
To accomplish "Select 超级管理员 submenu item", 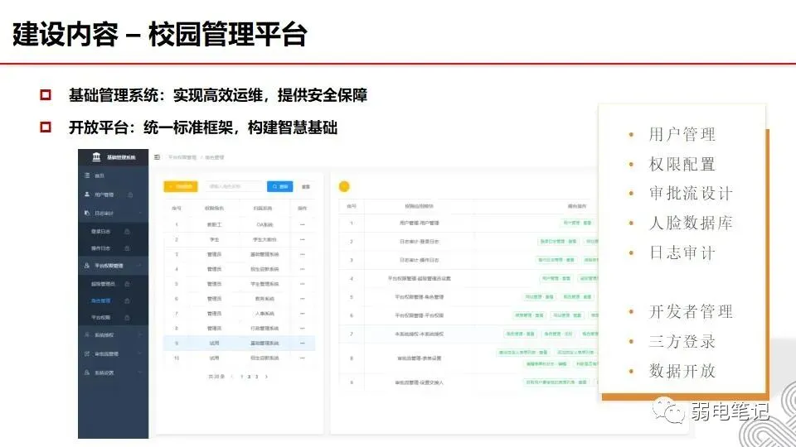I will 103,284.
